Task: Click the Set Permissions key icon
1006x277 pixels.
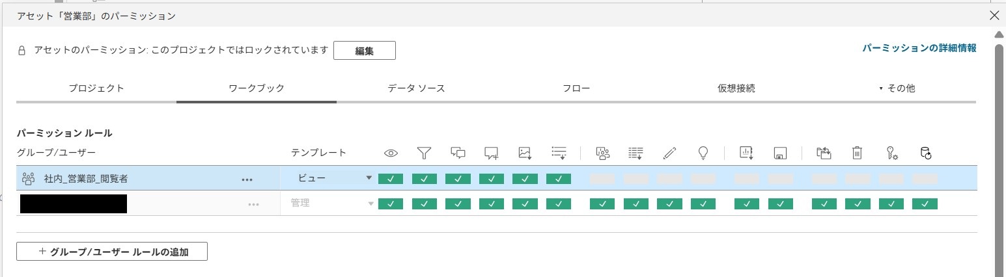Action: coord(891,153)
